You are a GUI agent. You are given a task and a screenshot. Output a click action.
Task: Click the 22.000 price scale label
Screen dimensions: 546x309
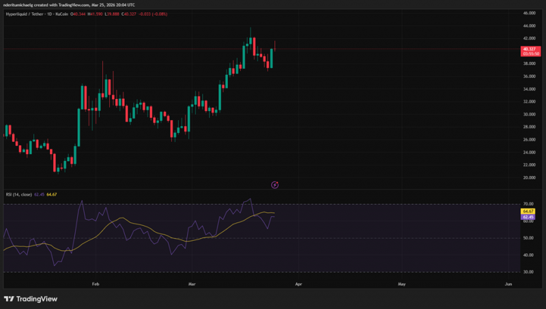[x=530, y=165]
